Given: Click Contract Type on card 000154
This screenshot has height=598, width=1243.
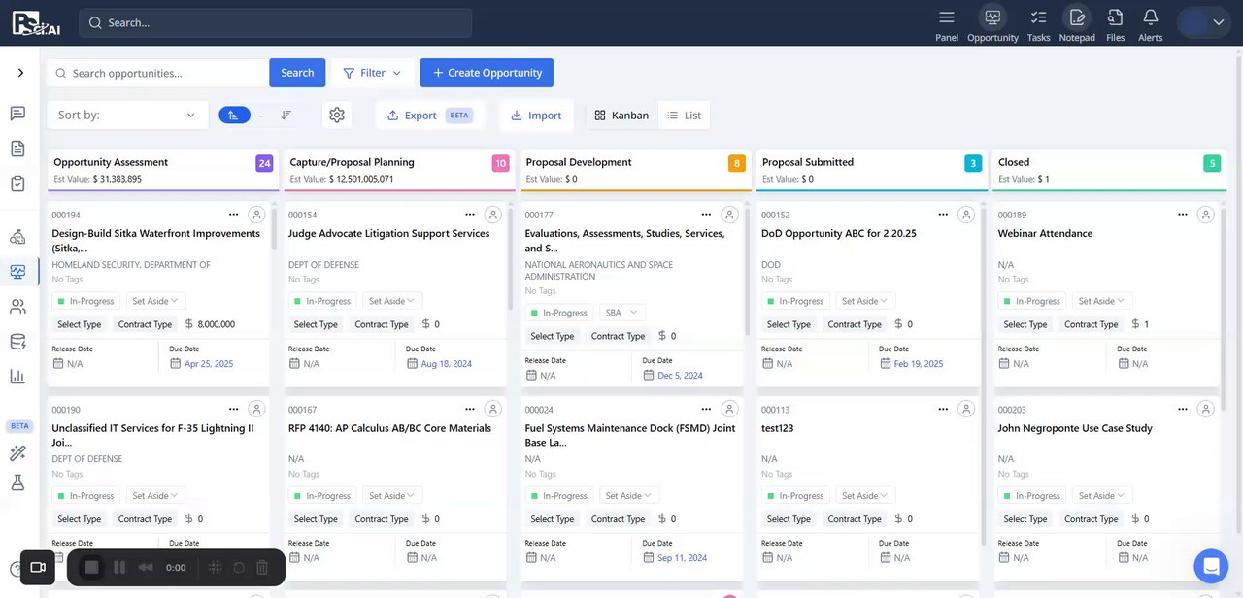Looking at the screenshot, I should 382,324.
